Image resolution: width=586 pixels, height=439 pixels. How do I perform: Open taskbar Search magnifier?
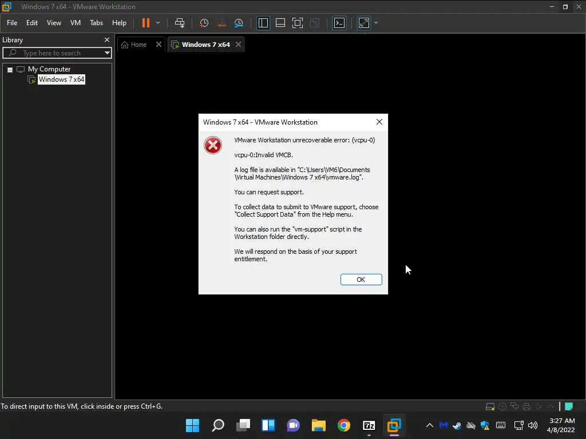pyautogui.click(x=218, y=425)
